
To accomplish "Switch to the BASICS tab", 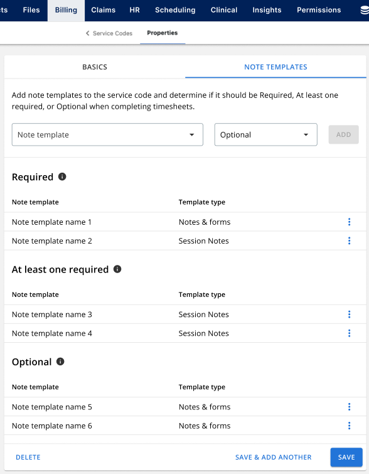I will tap(95, 67).
